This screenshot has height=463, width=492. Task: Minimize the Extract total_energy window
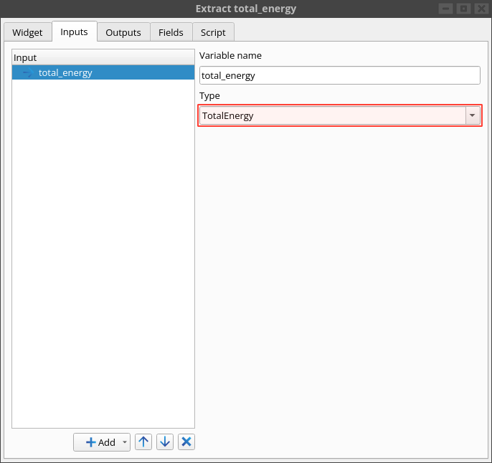pos(445,9)
